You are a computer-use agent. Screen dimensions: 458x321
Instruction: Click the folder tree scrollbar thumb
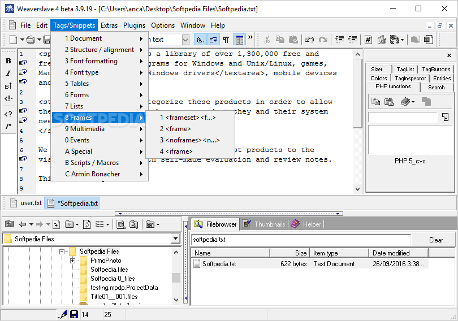pyautogui.click(x=176, y=277)
